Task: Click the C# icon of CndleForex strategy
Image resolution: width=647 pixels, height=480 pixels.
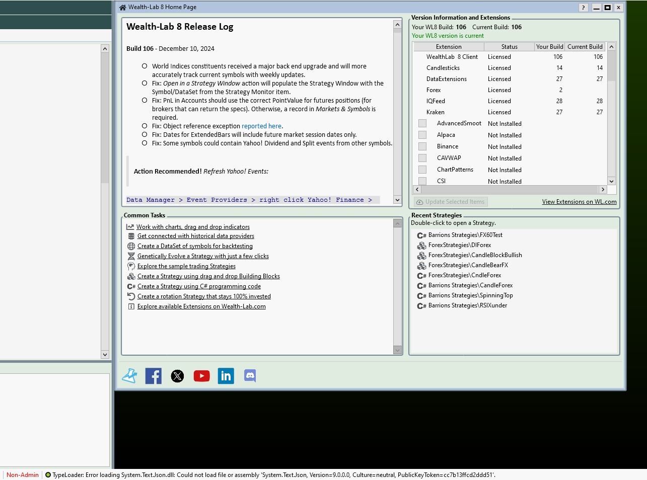Action: click(422, 276)
